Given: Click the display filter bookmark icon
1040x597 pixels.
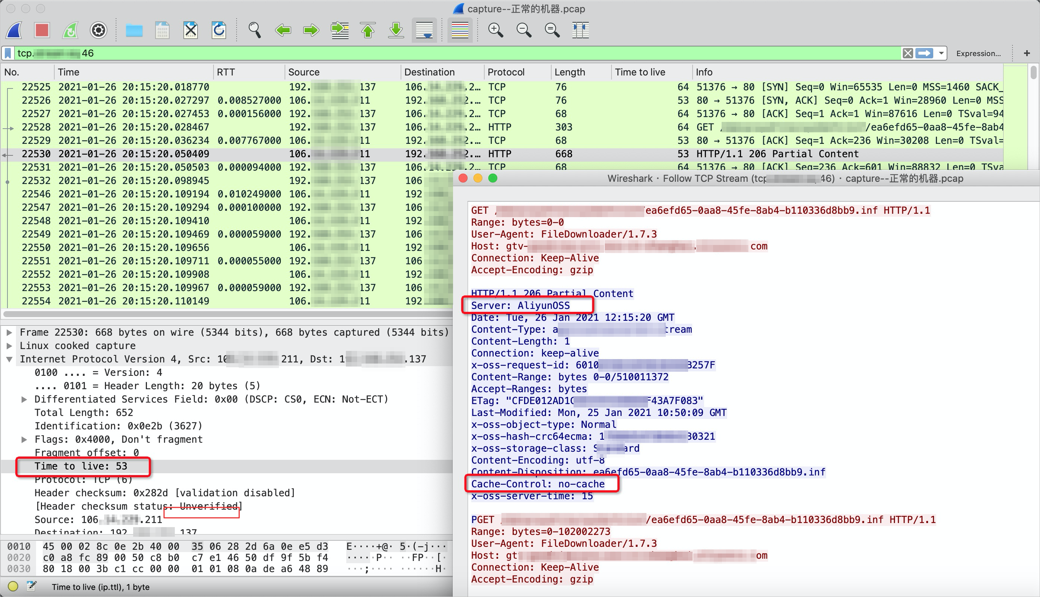Looking at the screenshot, I should pyautogui.click(x=8, y=53).
